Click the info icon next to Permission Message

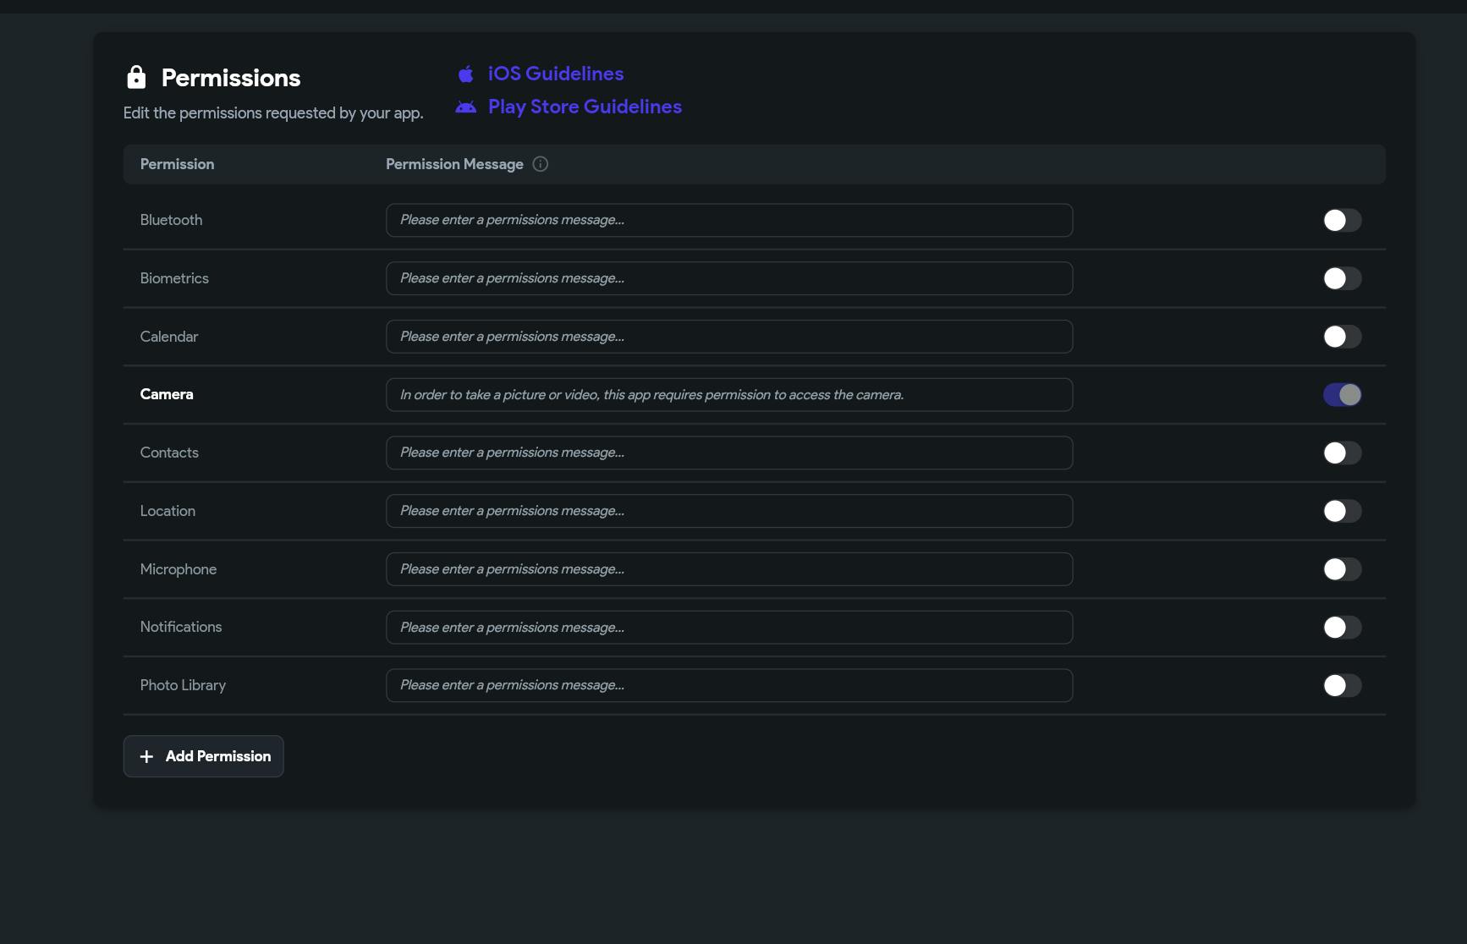[541, 164]
